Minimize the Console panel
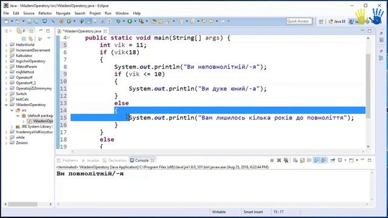This screenshot has height=218, width=388. coord(363,160)
